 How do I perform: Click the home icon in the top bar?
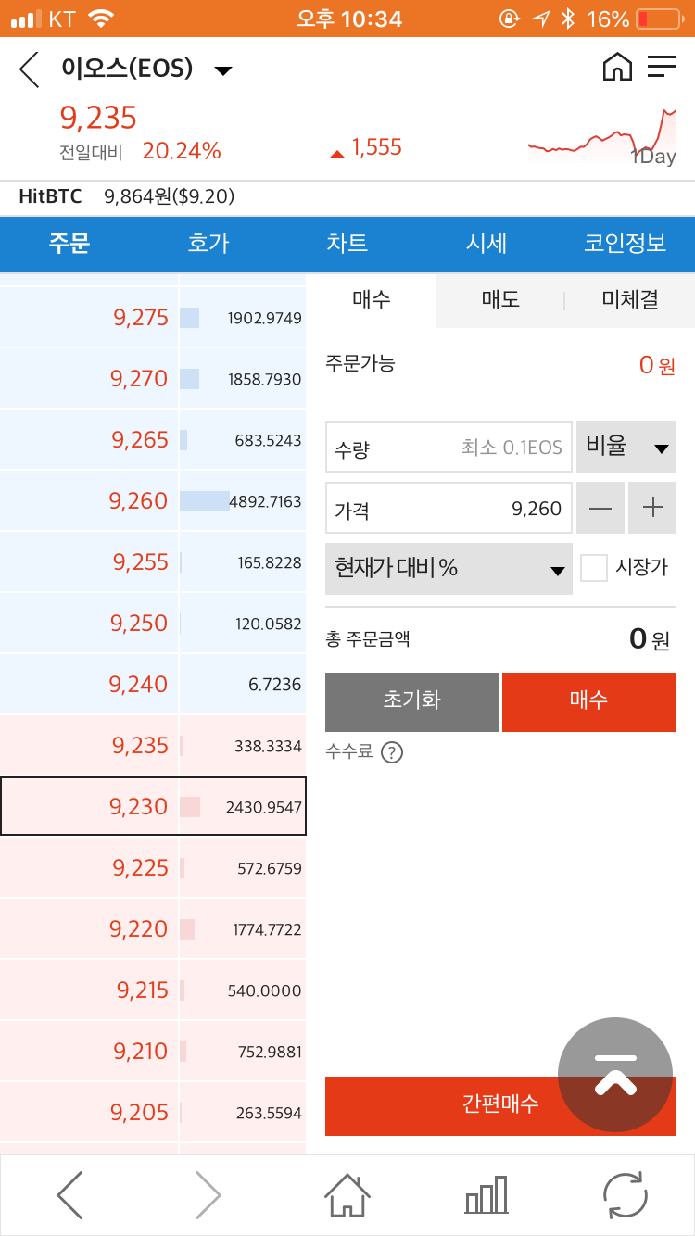click(617, 67)
